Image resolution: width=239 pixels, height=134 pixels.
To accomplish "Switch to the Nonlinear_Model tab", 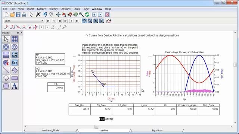I will [50, 130].
